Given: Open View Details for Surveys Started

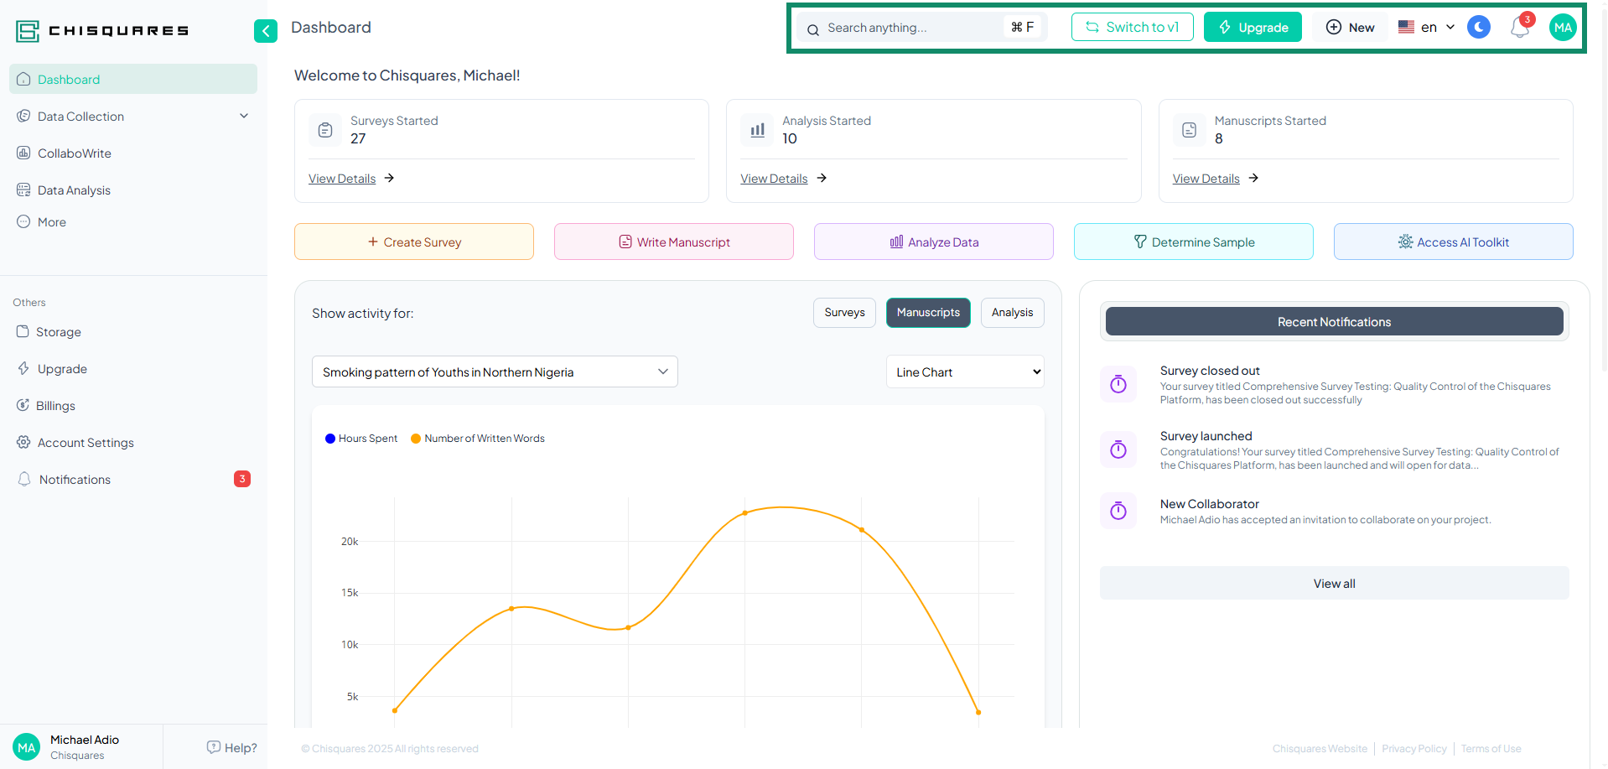Looking at the screenshot, I should (x=342, y=179).
